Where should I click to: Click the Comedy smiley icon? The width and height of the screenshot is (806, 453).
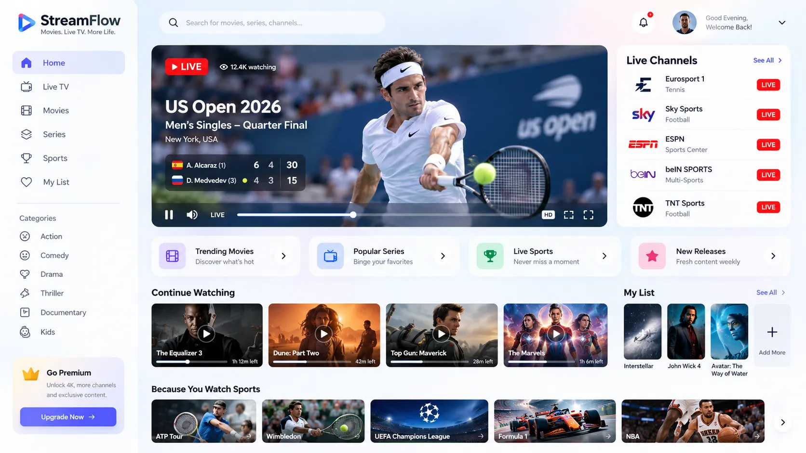tap(25, 255)
